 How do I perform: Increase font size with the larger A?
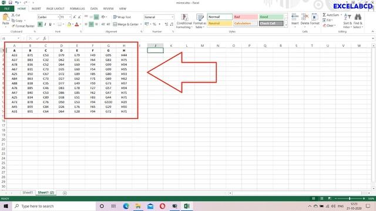[x=75, y=17]
